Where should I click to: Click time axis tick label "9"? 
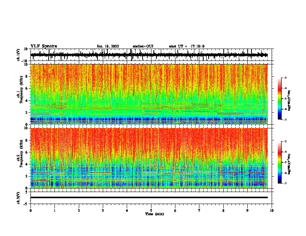pyautogui.click(x=247, y=211)
